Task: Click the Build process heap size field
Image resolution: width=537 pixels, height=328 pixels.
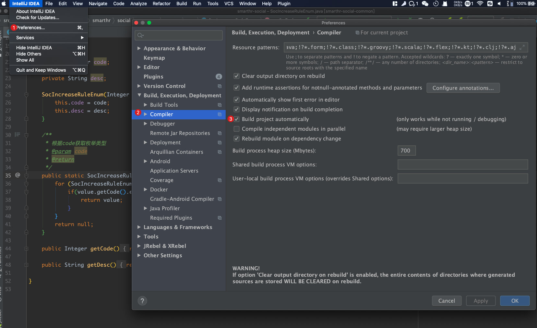Action: pyautogui.click(x=407, y=151)
